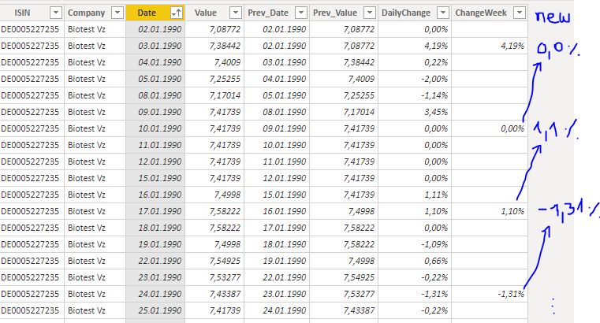
Task: Click the Date cell 09.01.1990
Action: coord(155,112)
